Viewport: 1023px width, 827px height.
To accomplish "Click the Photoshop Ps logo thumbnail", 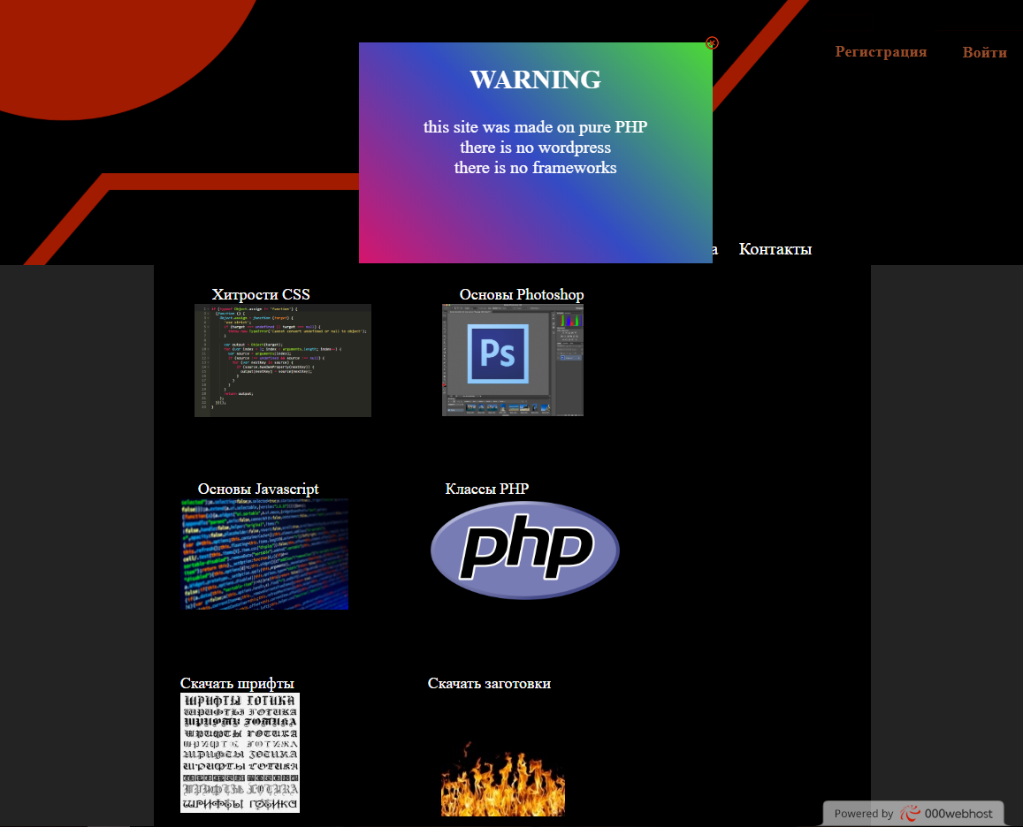I will [512, 360].
